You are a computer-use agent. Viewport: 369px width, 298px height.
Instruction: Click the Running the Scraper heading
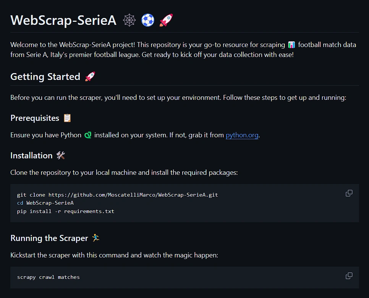pyautogui.click(x=49, y=238)
